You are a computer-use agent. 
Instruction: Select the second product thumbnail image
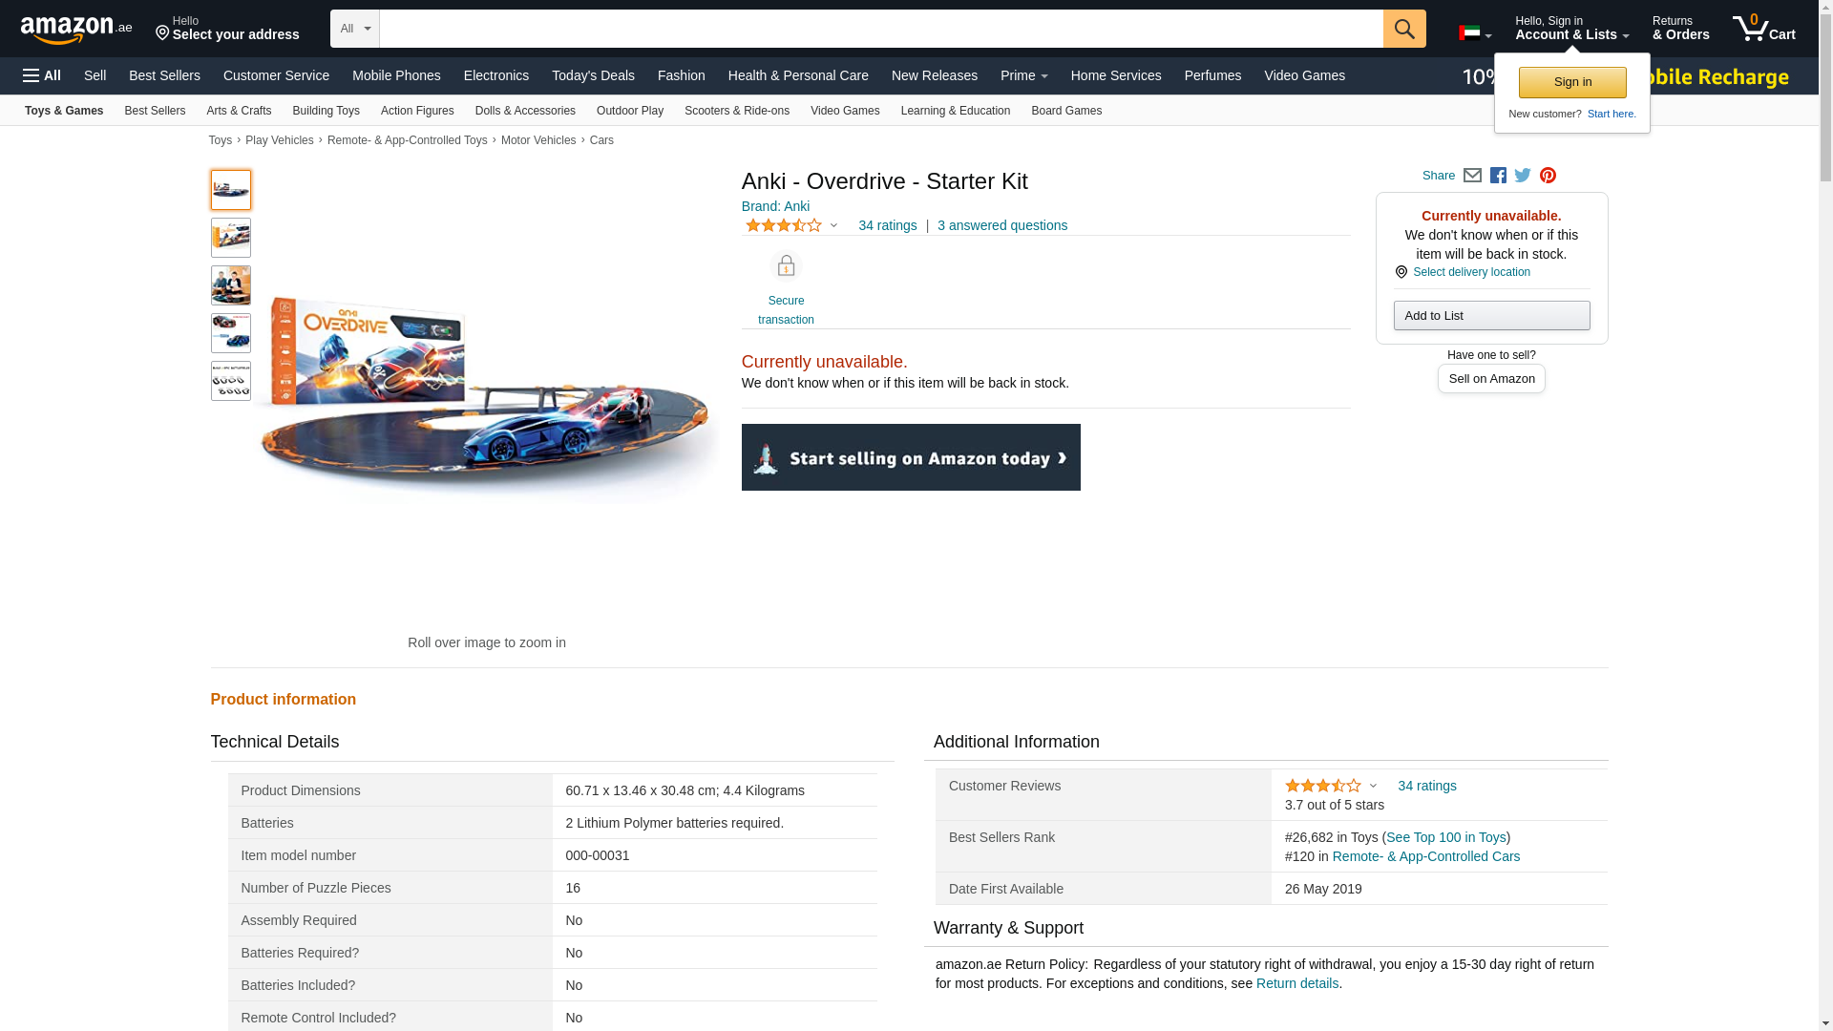click(x=231, y=238)
